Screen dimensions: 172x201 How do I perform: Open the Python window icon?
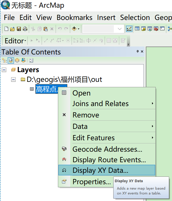162,28
